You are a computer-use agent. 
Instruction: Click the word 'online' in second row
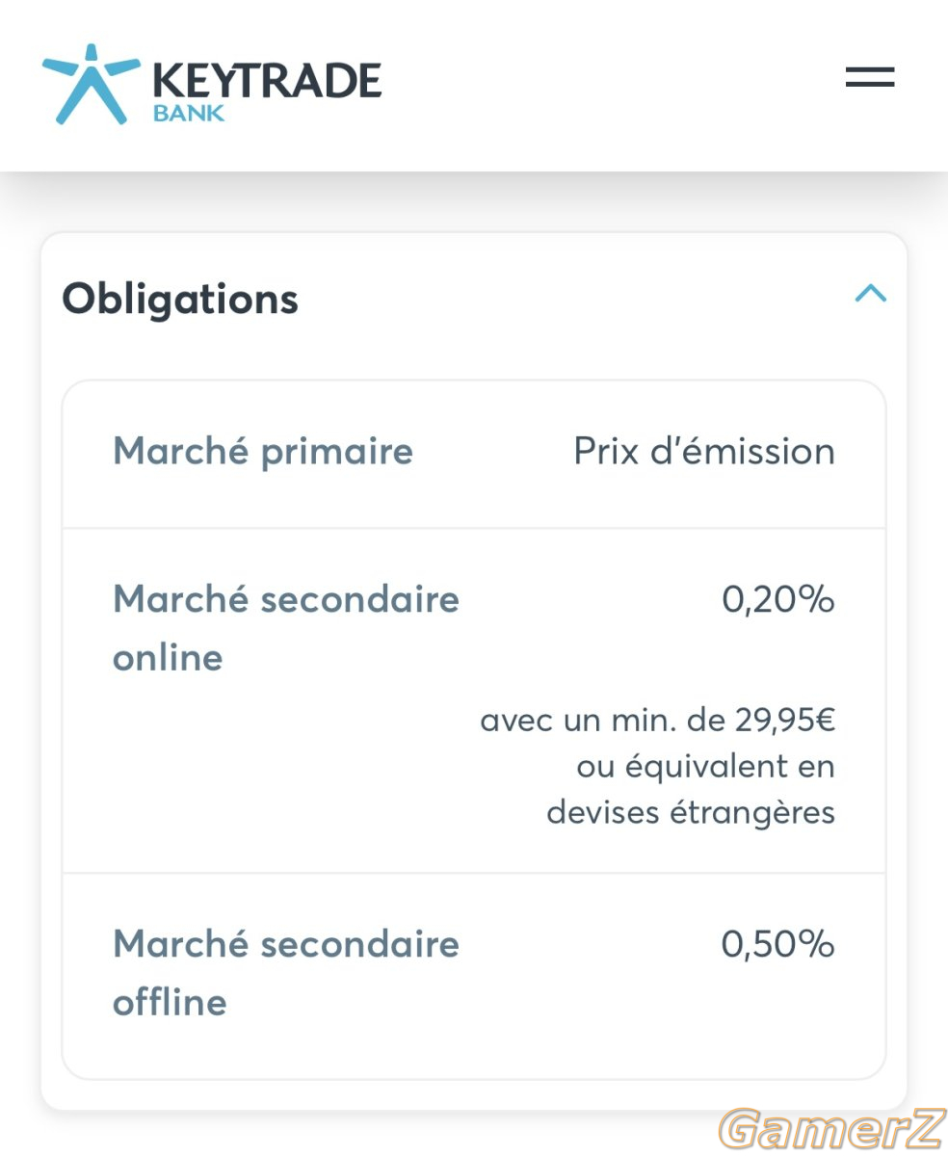168,658
